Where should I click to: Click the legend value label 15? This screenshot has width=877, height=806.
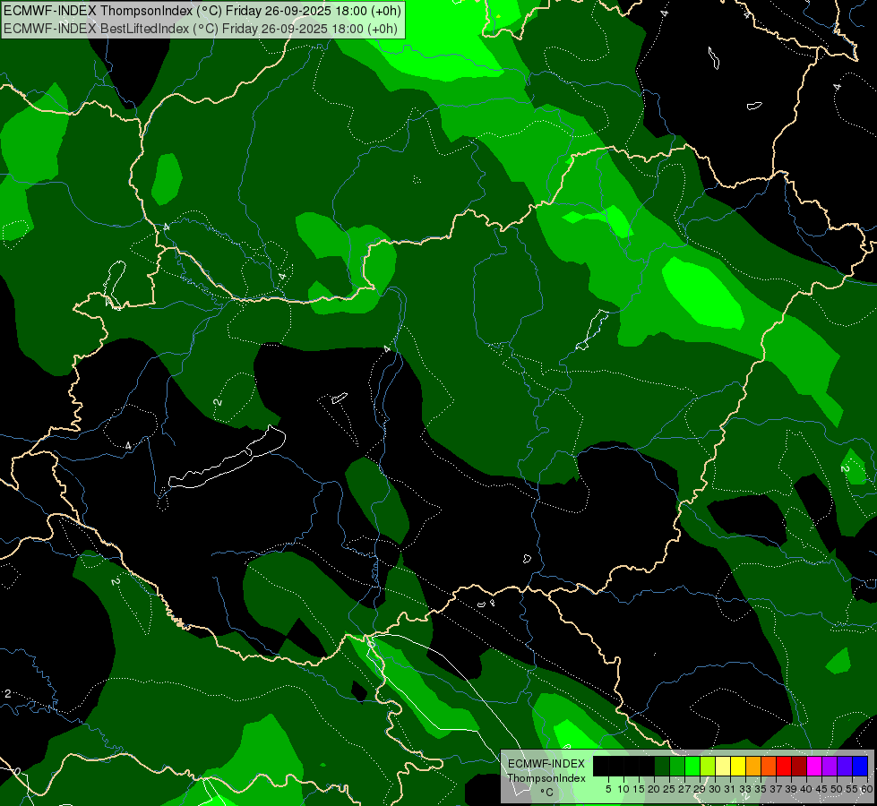point(640,789)
